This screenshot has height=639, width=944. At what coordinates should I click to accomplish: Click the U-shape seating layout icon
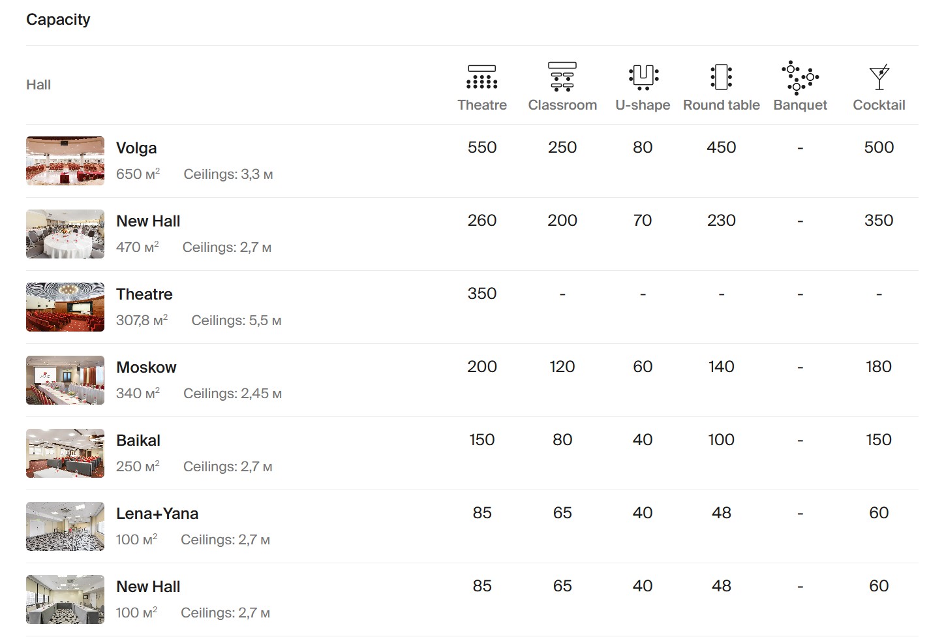(643, 77)
